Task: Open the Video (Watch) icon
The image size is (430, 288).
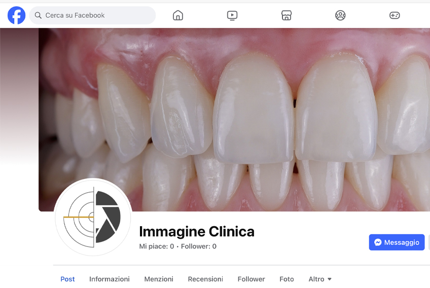Action: [232, 15]
